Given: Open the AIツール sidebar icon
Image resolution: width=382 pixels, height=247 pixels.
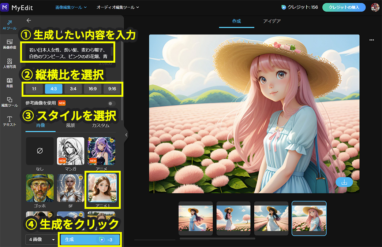Looking at the screenshot, I should pos(10,25).
